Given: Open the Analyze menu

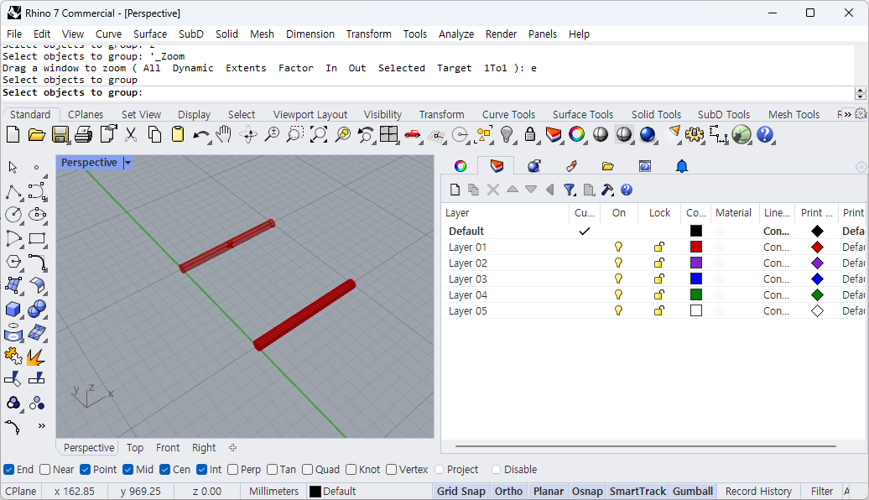Looking at the screenshot, I should click(x=456, y=34).
